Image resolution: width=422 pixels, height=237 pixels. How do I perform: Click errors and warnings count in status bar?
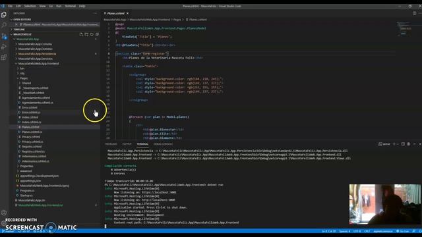(39, 231)
